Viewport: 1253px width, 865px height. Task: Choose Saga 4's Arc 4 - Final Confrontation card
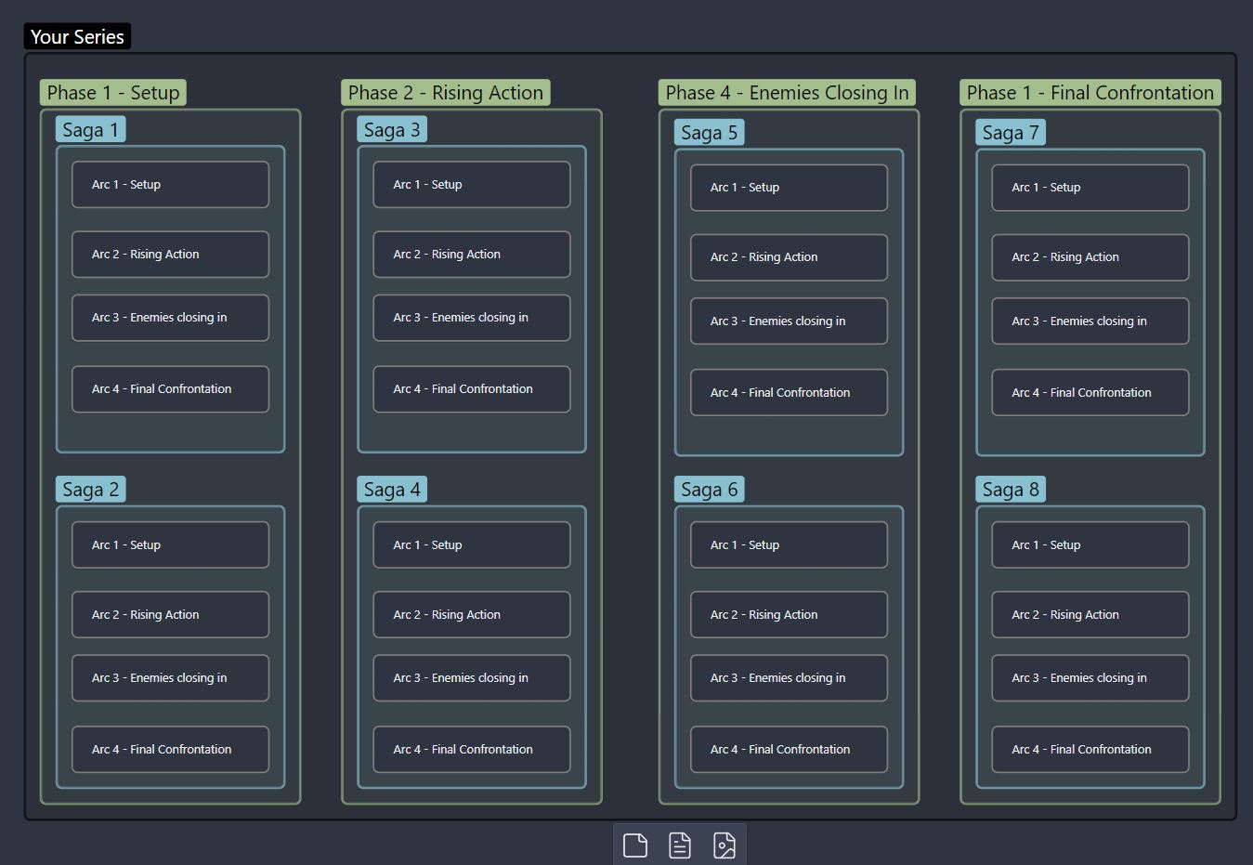point(472,750)
